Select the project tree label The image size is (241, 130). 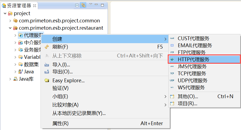coord(22,13)
